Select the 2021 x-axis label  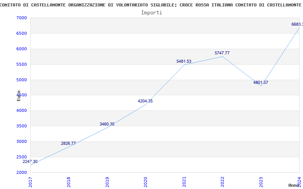(184, 182)
